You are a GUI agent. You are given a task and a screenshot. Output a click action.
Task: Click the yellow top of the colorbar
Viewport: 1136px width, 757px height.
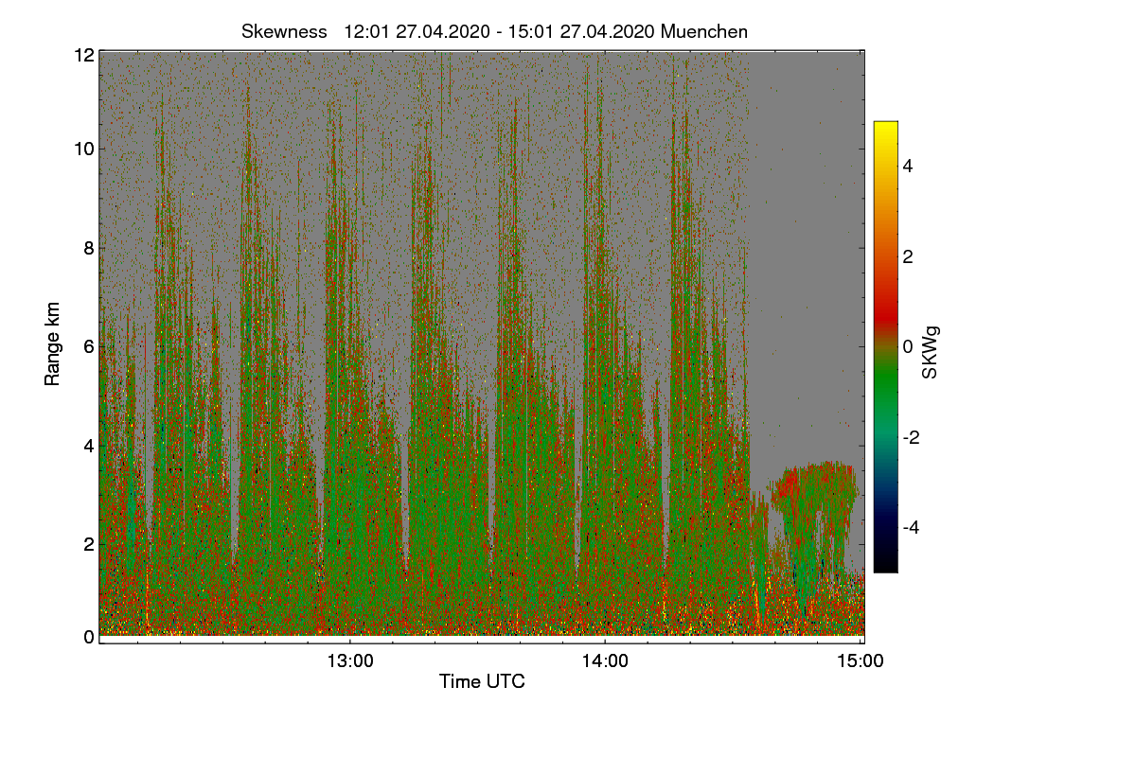point(885,132)
